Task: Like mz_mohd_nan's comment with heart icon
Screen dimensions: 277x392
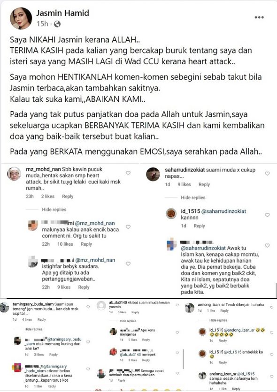Action: tap(128, 173)
